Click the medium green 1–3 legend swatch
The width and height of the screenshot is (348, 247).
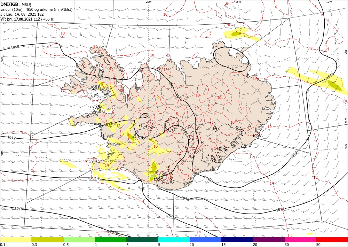point(111,239)
